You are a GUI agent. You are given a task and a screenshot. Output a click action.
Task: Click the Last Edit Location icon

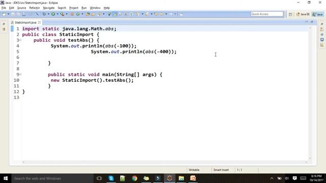156,14
